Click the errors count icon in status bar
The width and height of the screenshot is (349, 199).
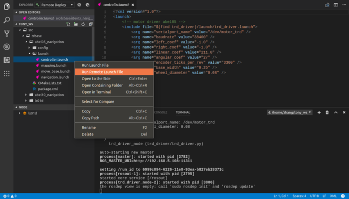coord(6,196)
